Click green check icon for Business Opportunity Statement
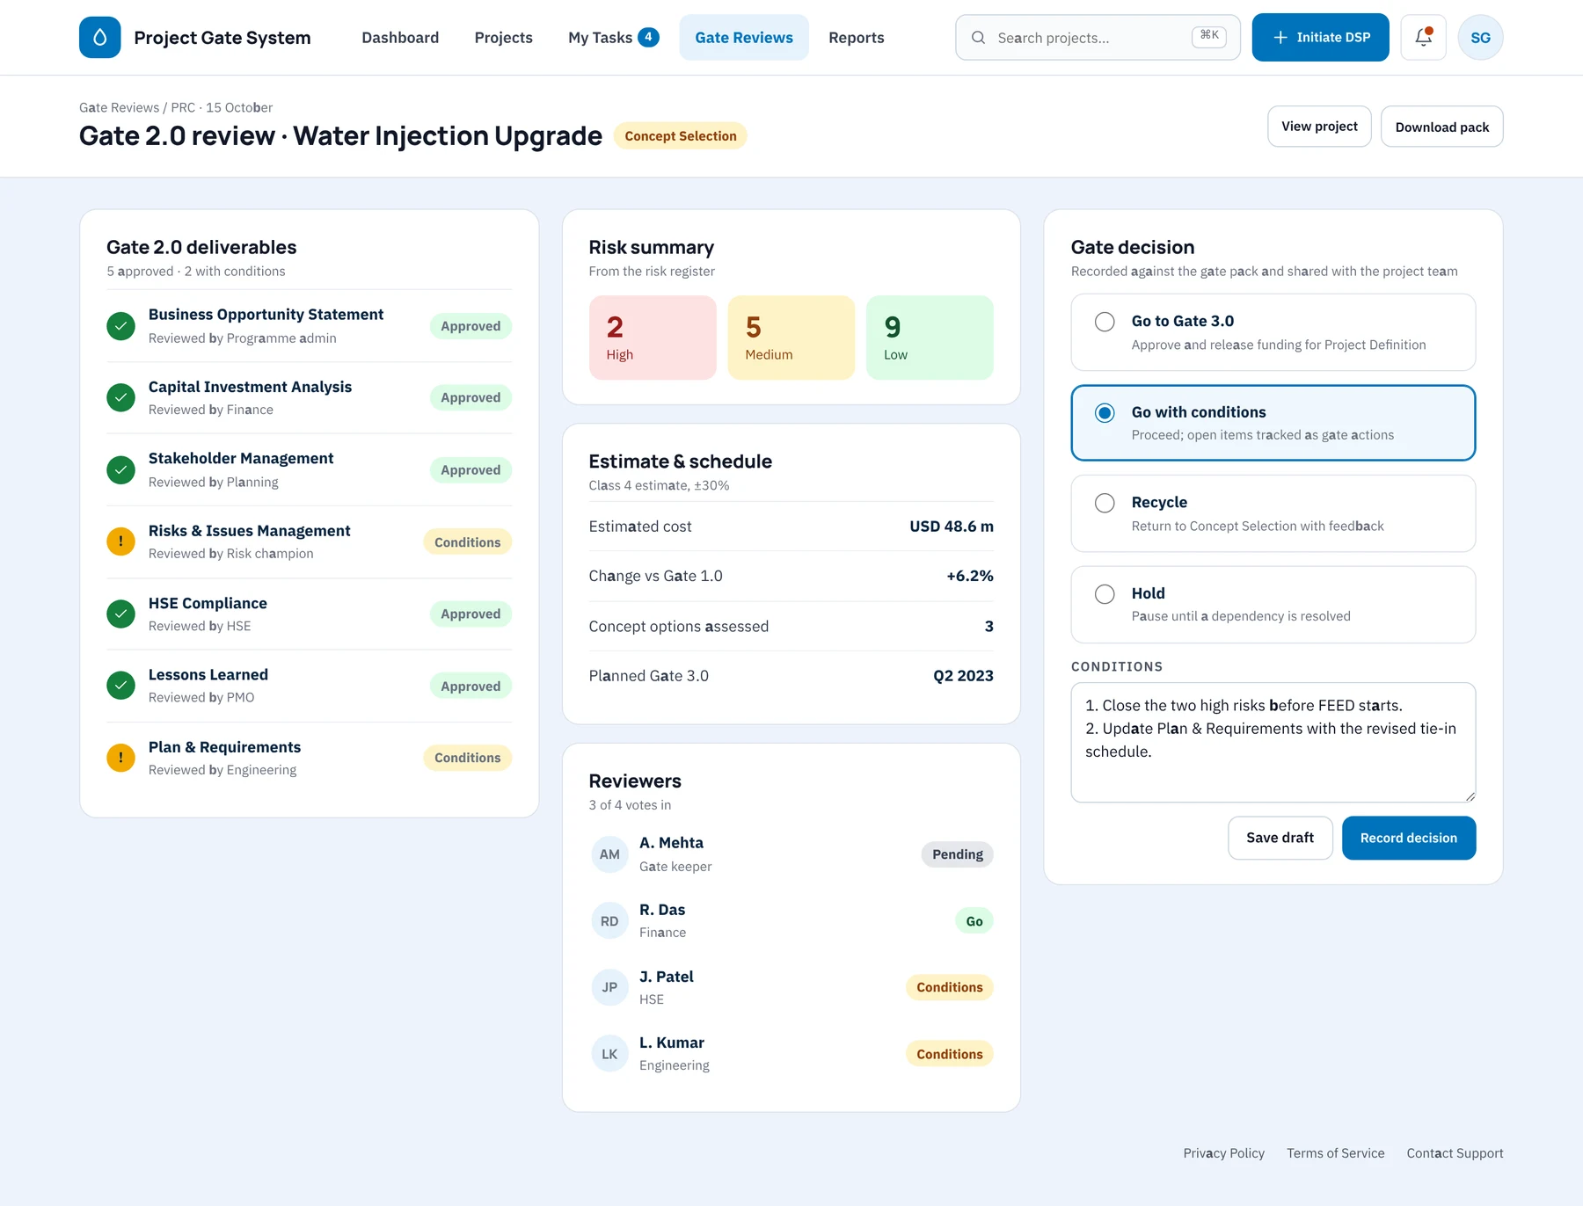Viewport: 1583px width, 1206px height. (120, 326)
